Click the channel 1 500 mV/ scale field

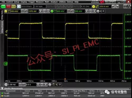pyautogui.click(x=15, y=11)
